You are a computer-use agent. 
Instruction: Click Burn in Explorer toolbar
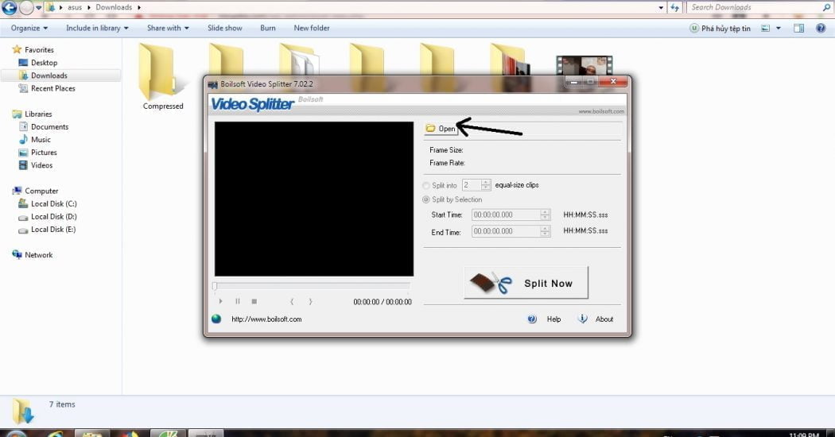pyautogui.click(x=268, y=29)
